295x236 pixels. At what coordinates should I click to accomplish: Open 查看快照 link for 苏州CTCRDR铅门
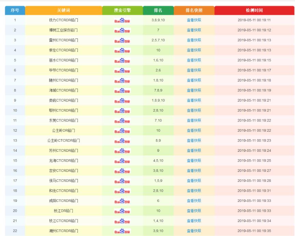tap(194, 150)
